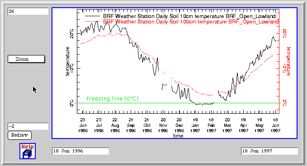Click the '22 Aug 1996' time axis label
Screen dimensions: 307x166
tap(115, 125)
